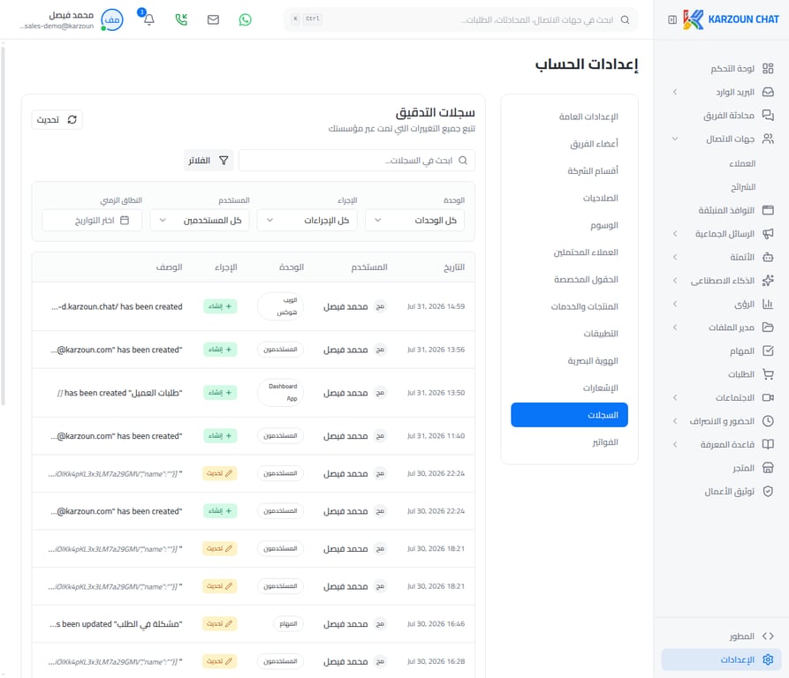Viewport: 789px width, 678px height.
Task: Click ابحث في السجلات search field
Action: [357, 161]
